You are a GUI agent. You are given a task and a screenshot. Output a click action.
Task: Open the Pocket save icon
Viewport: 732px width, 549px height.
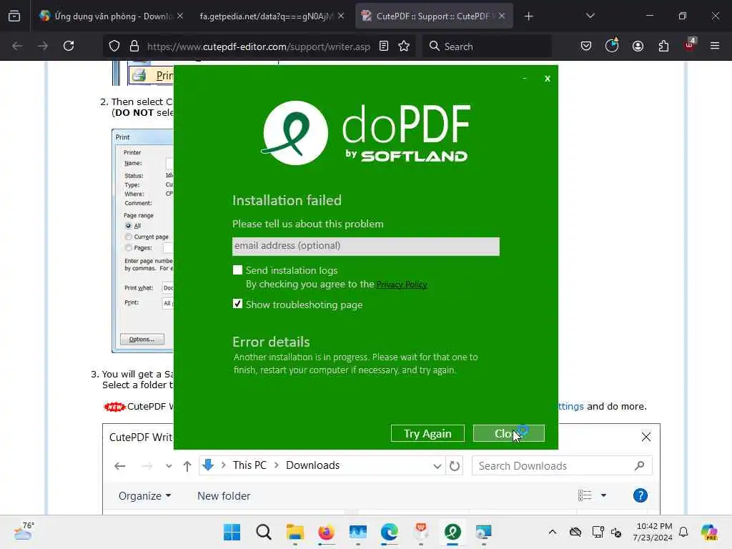click(x=586, y=46)
